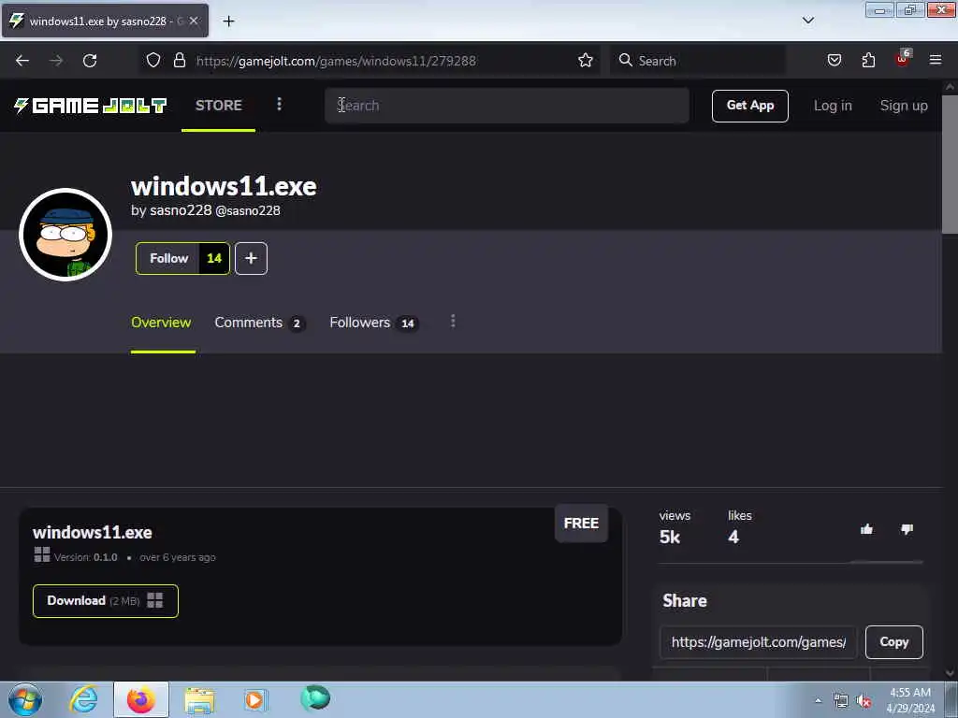
Task: Download the windows11.exe 2 MB build
Action: coord(105,601)
